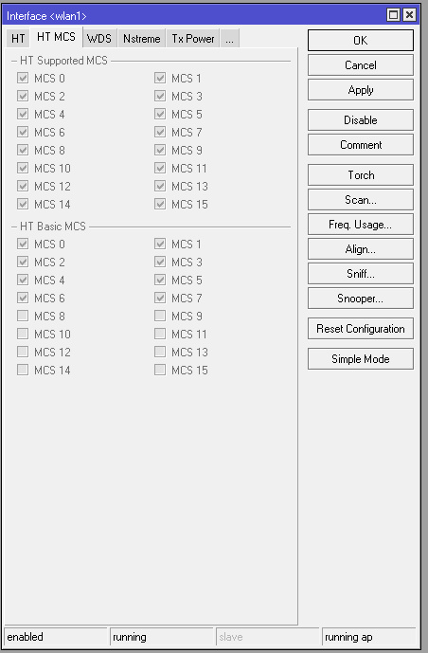Switch to the HT tab
The image size is (428, 653).
click(18, 39)
